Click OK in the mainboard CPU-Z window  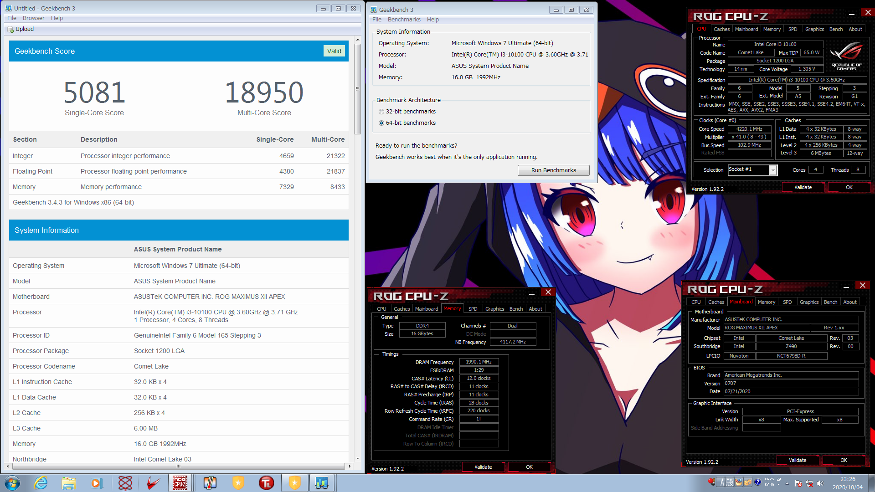[x=844, y=460]
